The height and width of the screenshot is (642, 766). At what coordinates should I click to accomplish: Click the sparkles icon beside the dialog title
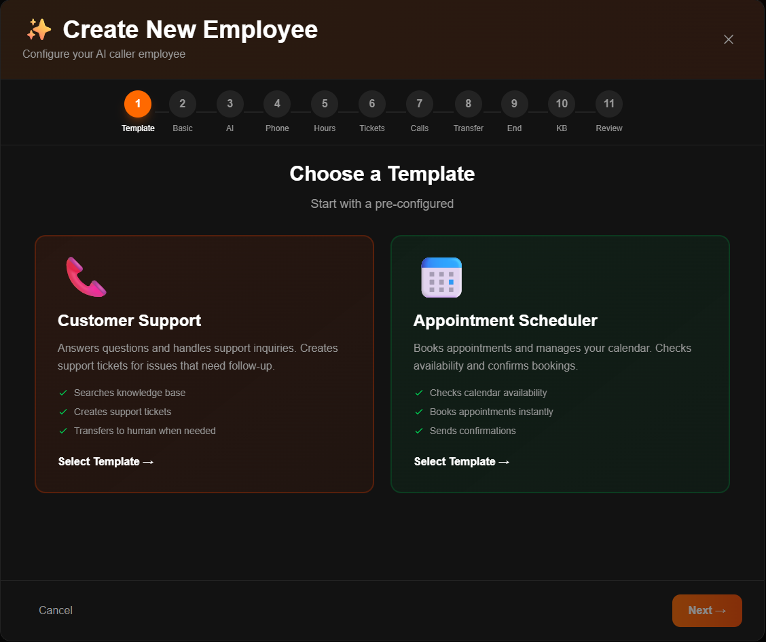click(39, 29)
